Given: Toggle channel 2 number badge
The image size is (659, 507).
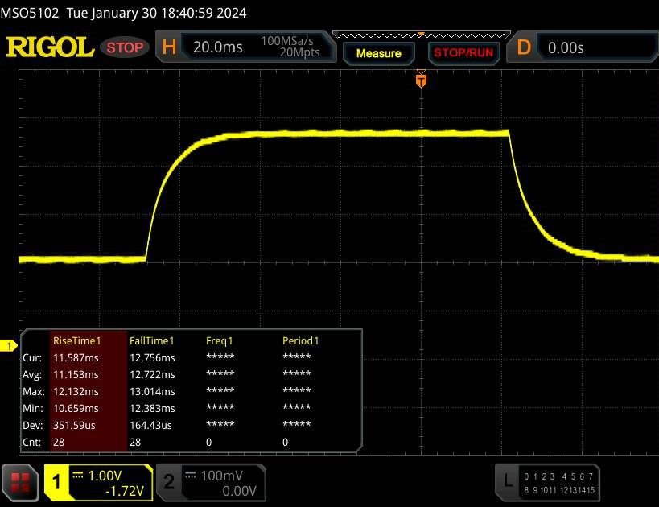Looking at the screenshot, I should (x=168, y=482).
